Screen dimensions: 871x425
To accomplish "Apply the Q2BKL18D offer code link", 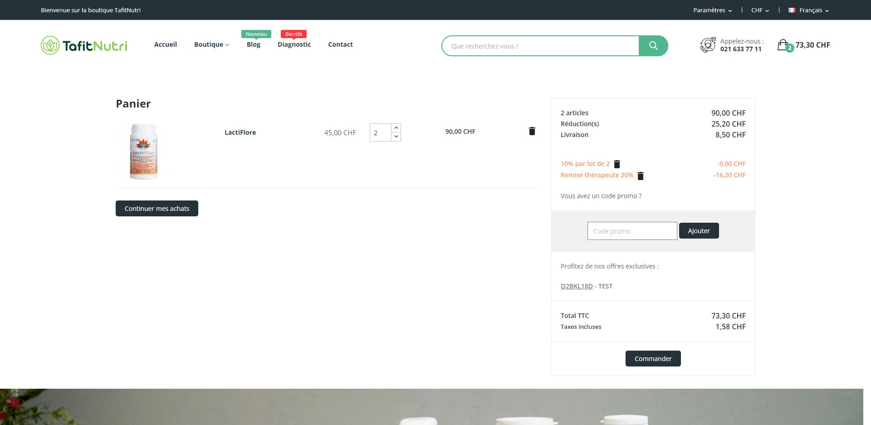I will coord(577,286).
